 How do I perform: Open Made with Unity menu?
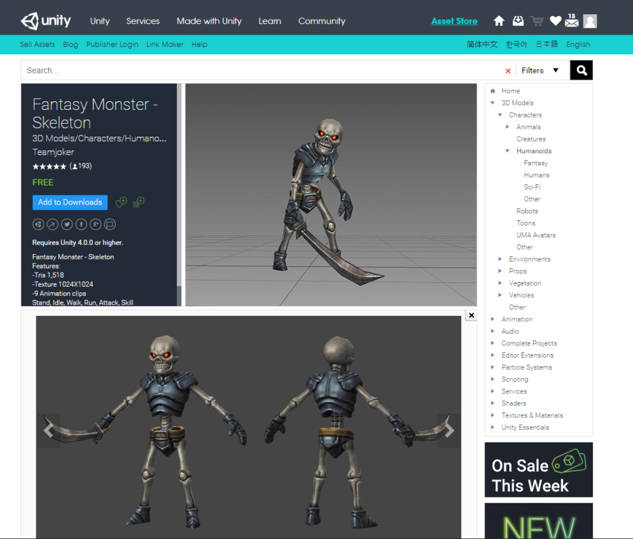point(209,21)
